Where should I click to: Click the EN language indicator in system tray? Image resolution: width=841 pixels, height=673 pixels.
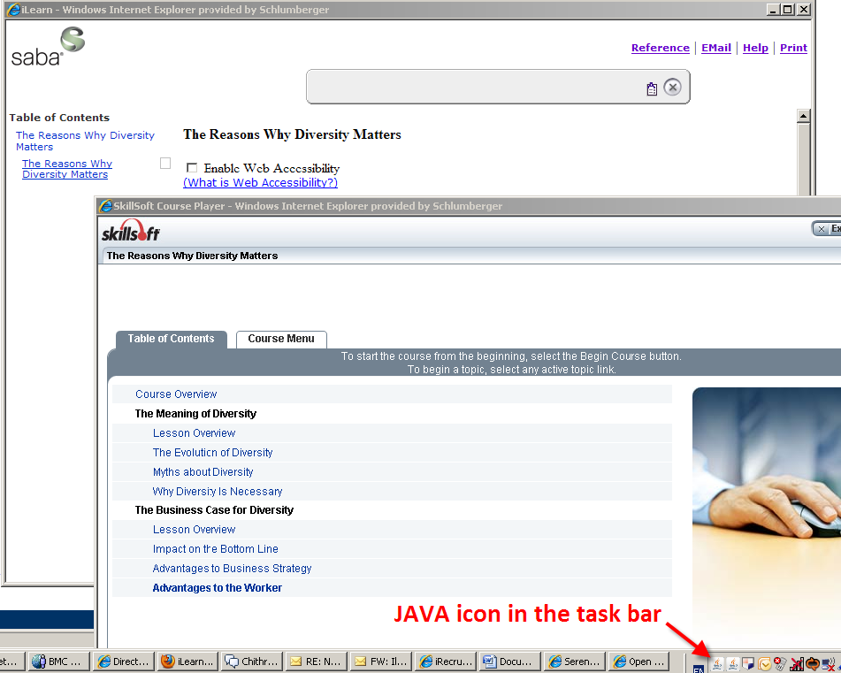click(x=699, y=669)
